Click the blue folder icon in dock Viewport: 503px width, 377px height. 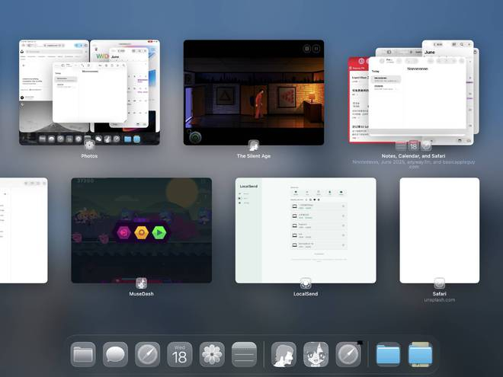click(x=388, y=354)
